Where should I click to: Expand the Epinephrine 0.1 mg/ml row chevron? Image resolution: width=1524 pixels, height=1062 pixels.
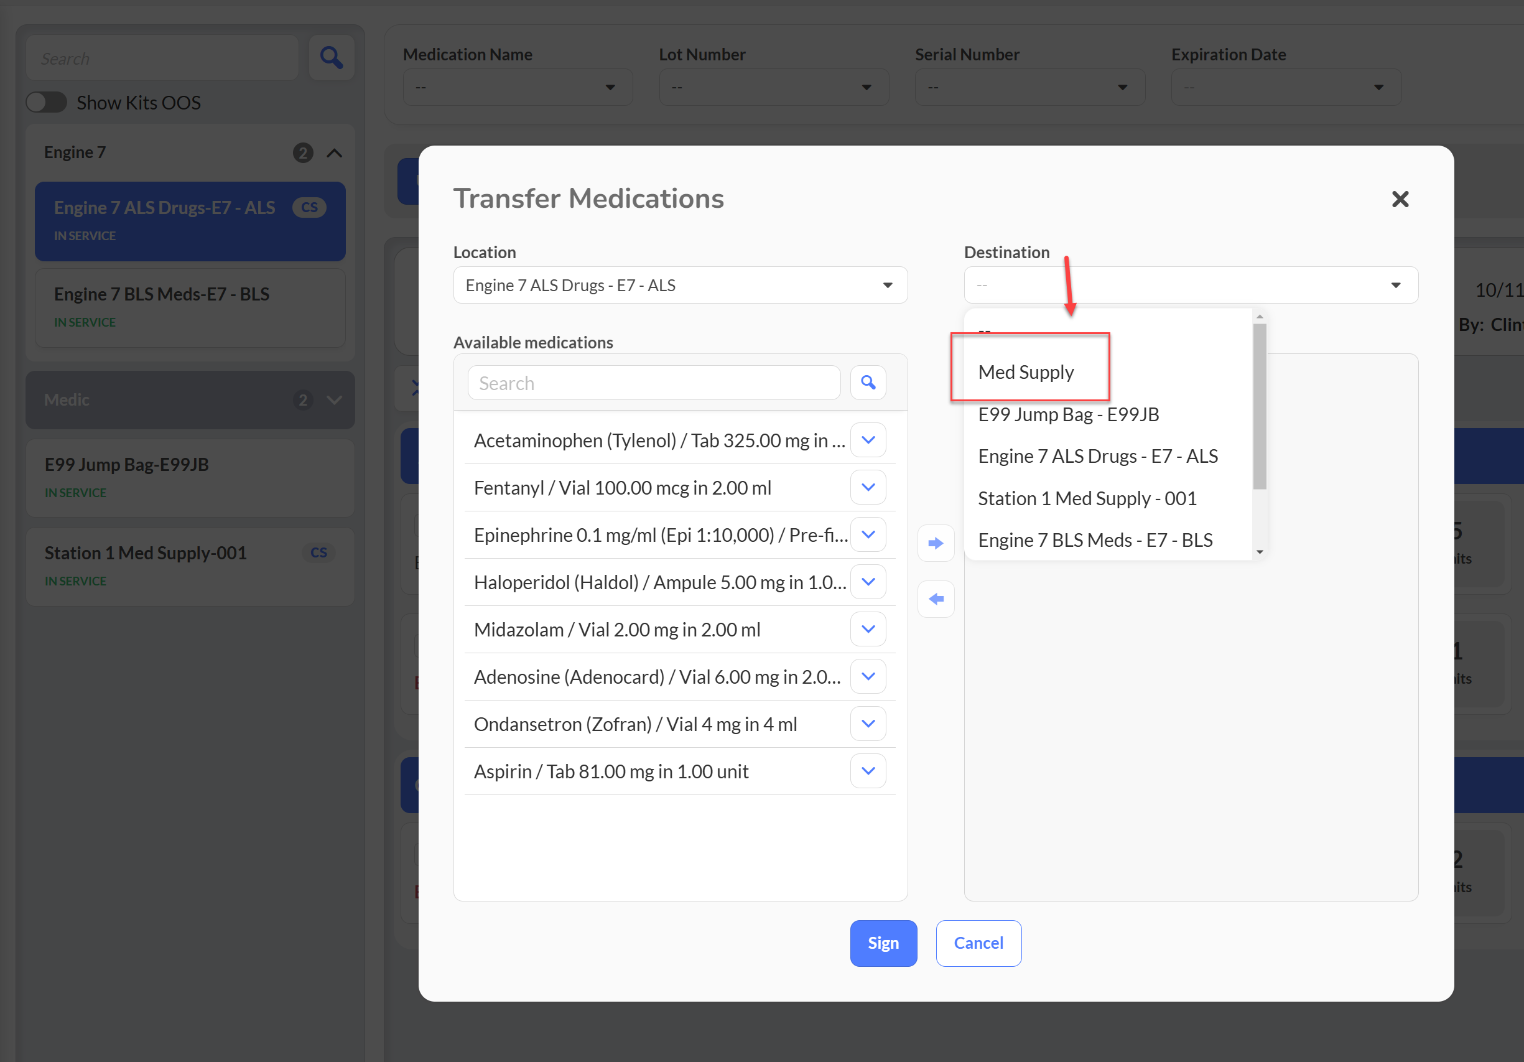[868, 534]
